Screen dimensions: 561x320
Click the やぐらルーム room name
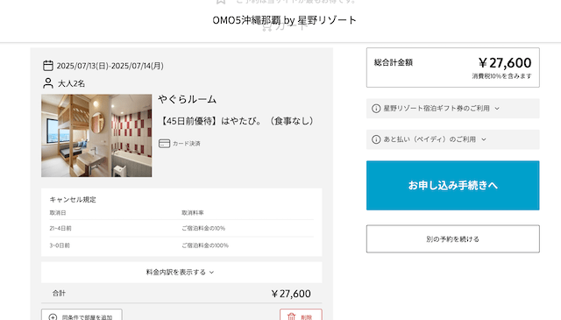[x=187, y=99]
